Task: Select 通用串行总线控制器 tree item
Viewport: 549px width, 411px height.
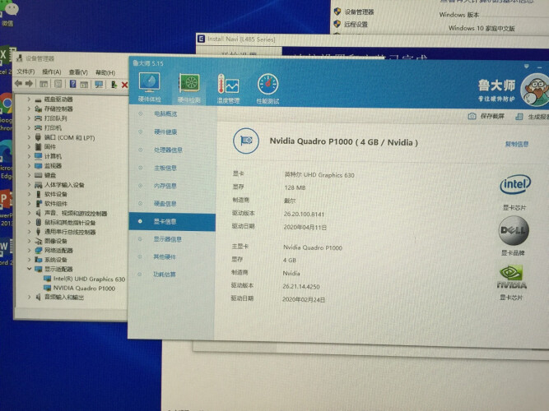Action: point(70,232)
